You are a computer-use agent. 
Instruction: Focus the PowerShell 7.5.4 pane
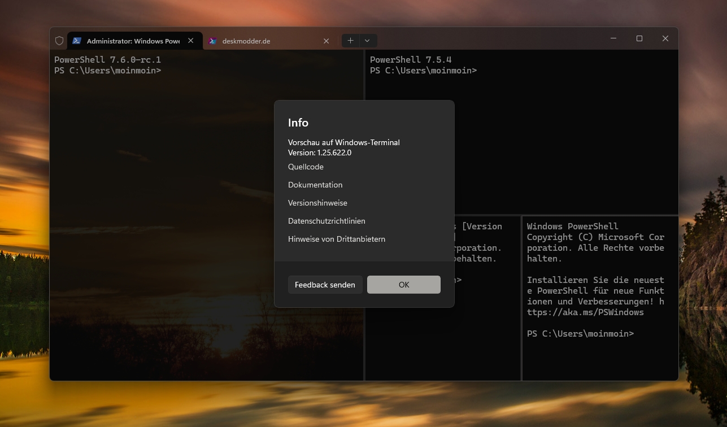pos(565,141)
